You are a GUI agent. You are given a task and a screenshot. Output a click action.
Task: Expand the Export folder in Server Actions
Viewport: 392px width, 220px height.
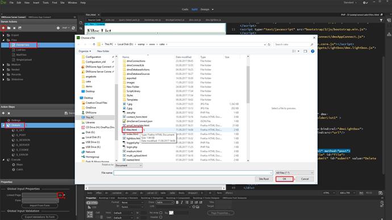click(x=3, y=35)
